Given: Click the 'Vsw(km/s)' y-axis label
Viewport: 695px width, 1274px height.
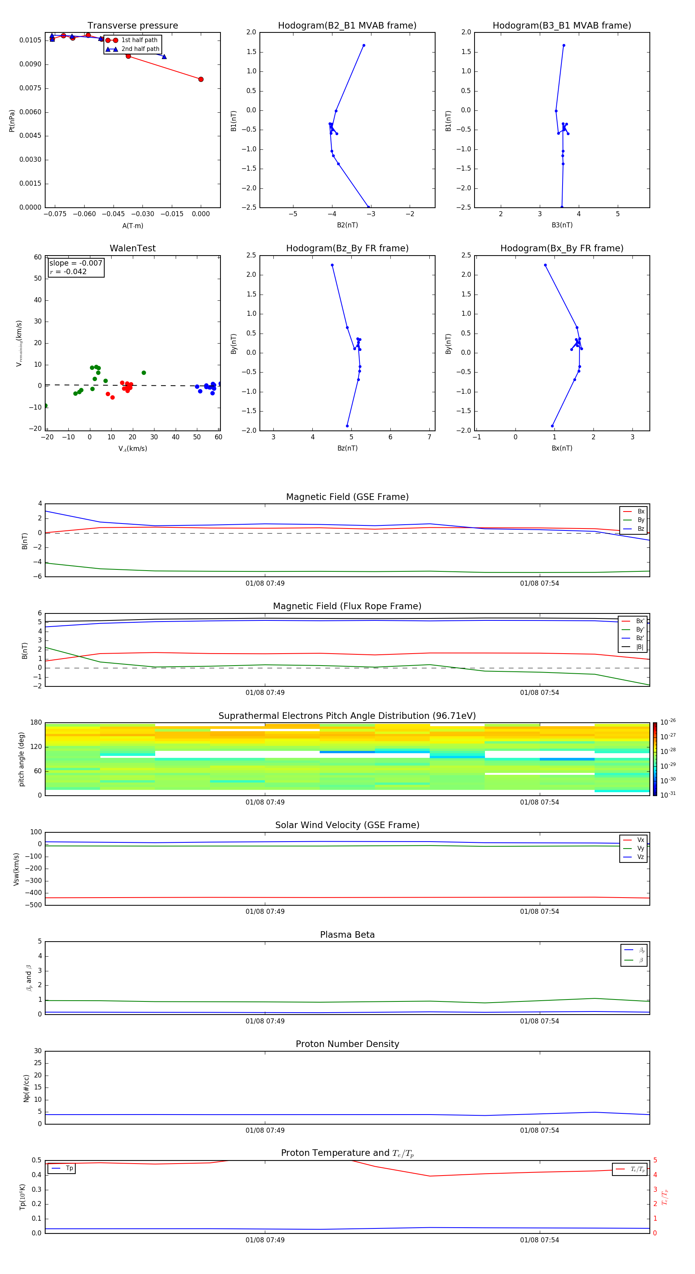Looking at the screenshot, I should click(16, 869).
